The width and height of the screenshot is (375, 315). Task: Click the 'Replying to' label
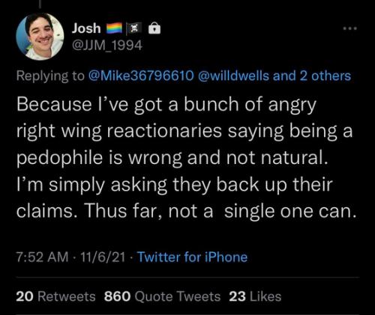(50, 76)
